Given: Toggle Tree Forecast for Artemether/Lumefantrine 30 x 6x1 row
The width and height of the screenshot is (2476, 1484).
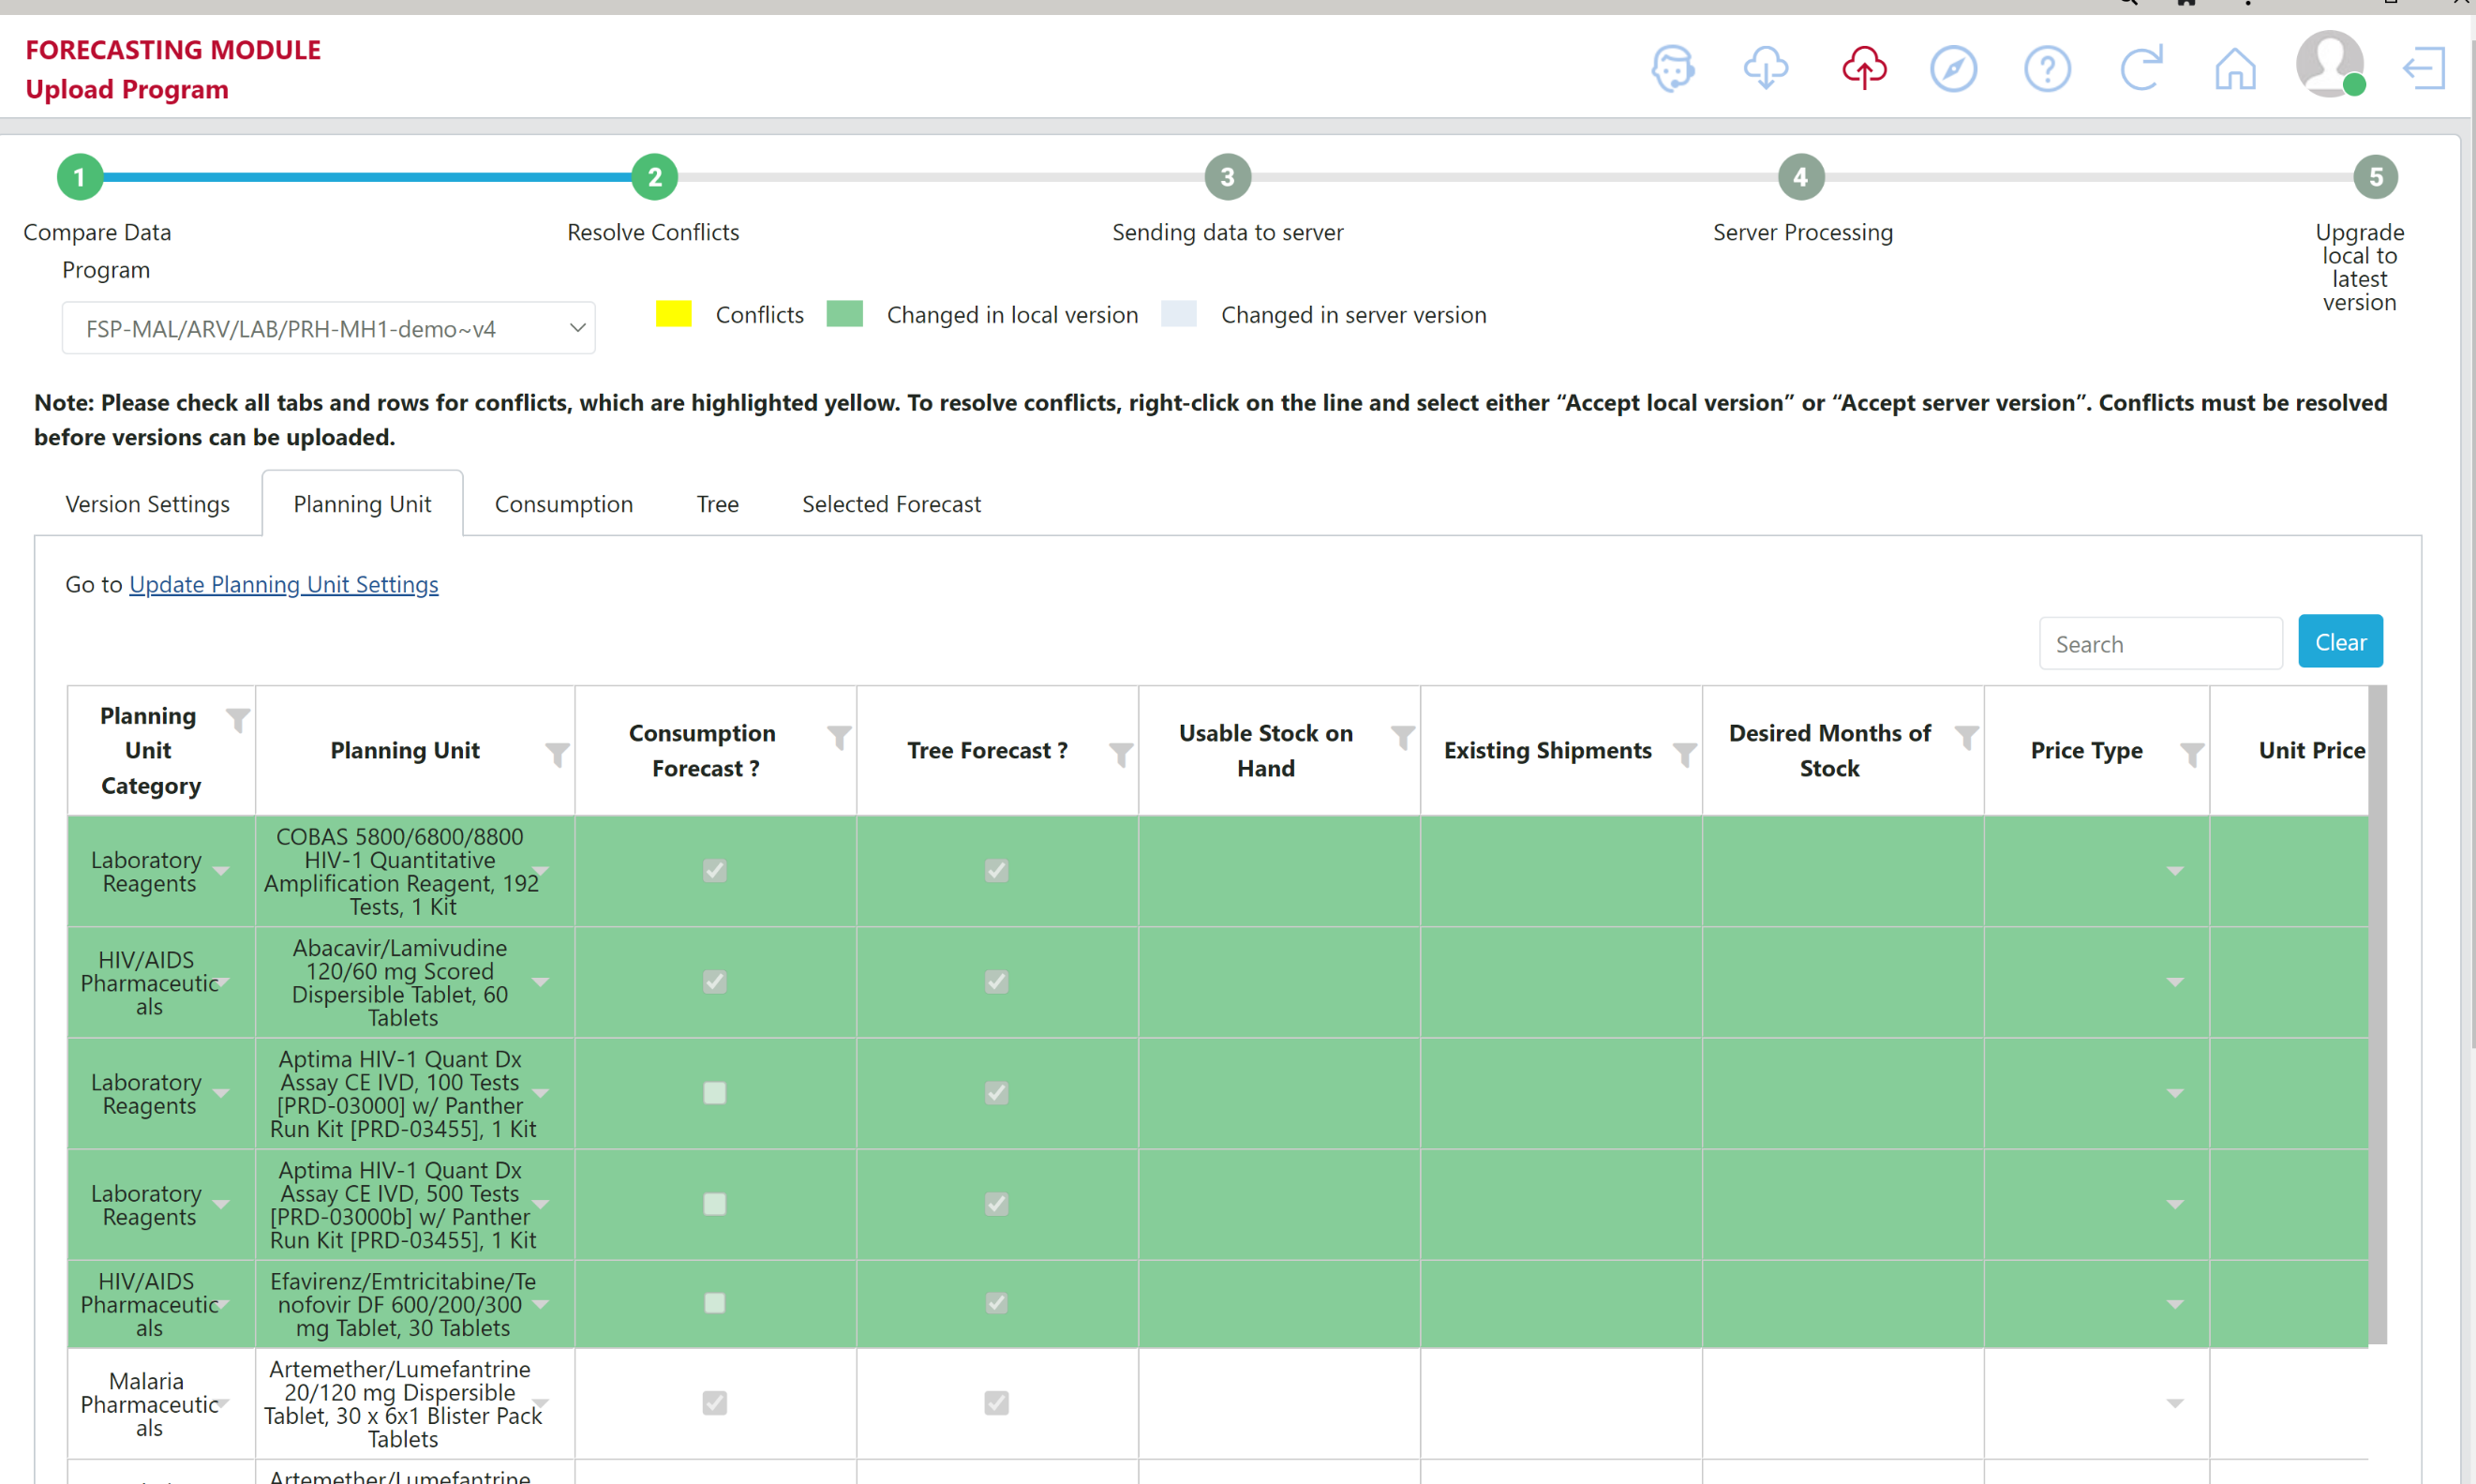Looking at the screenshot, I should [996, 1403].
